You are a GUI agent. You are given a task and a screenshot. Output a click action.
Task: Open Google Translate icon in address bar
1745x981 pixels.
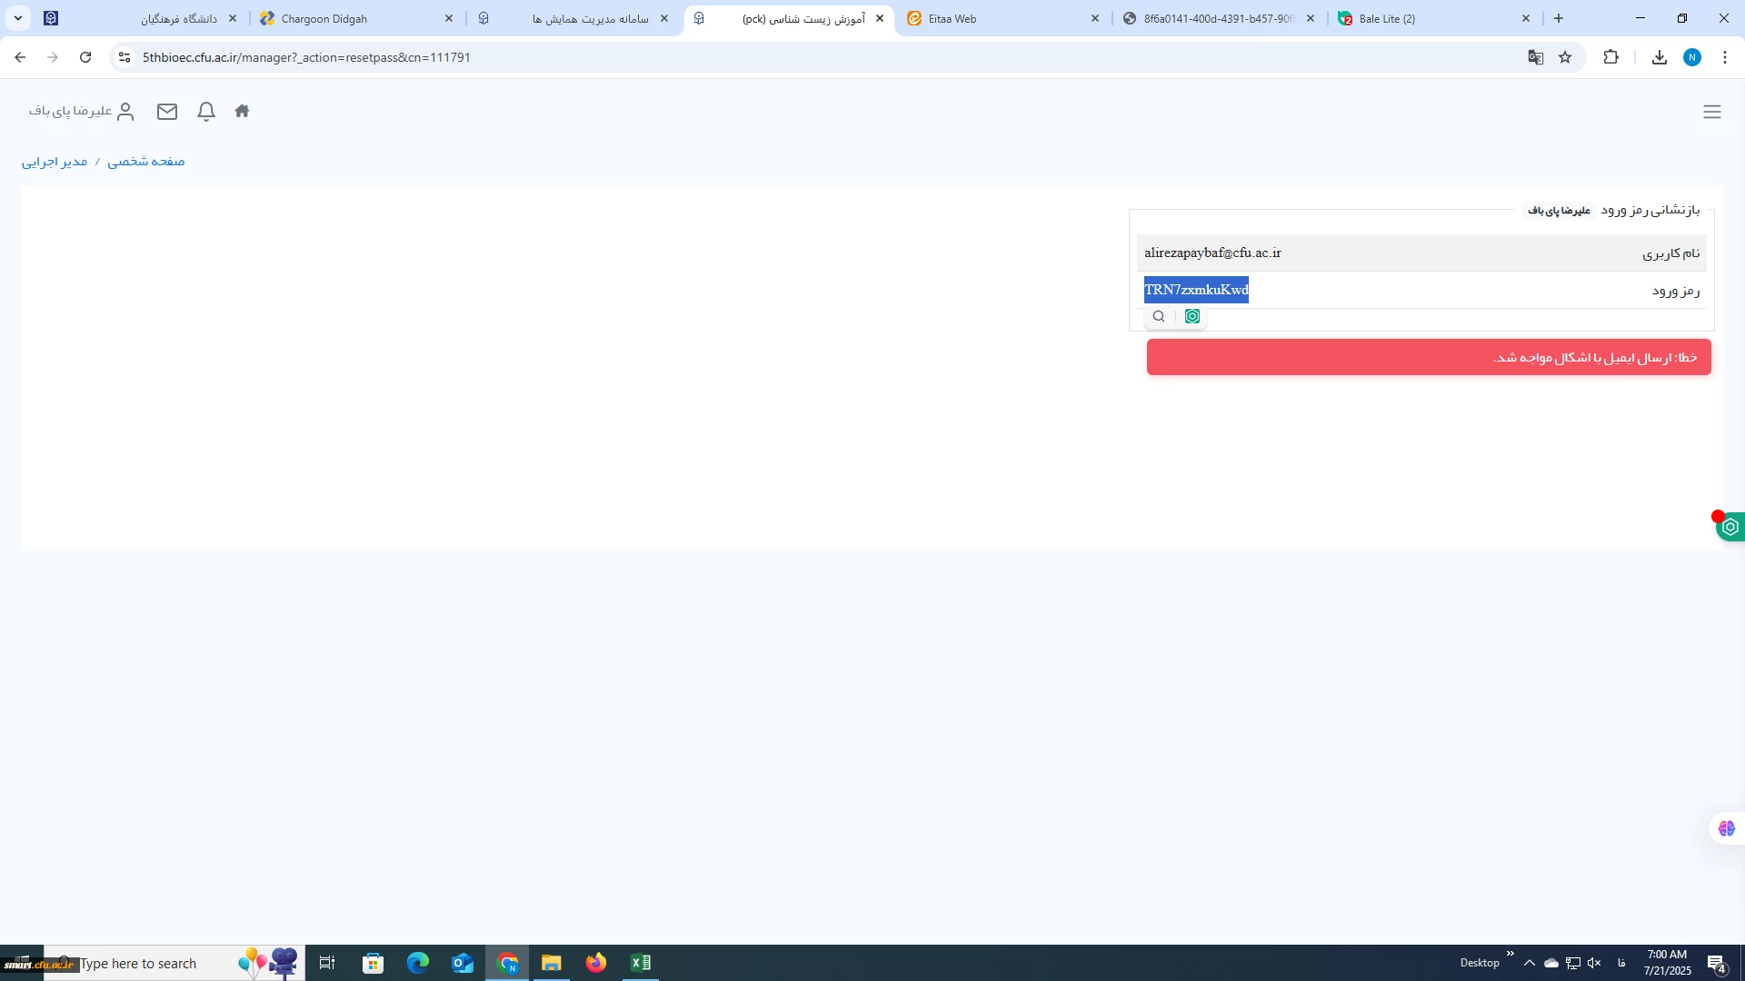click(x=1536, y=57)
